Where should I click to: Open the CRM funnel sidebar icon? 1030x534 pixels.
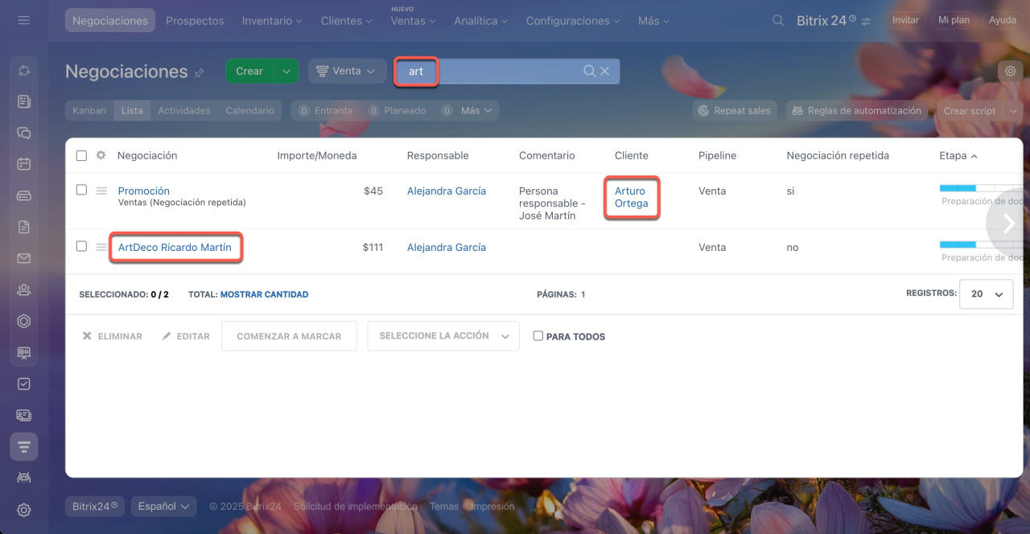pos(24,446)
